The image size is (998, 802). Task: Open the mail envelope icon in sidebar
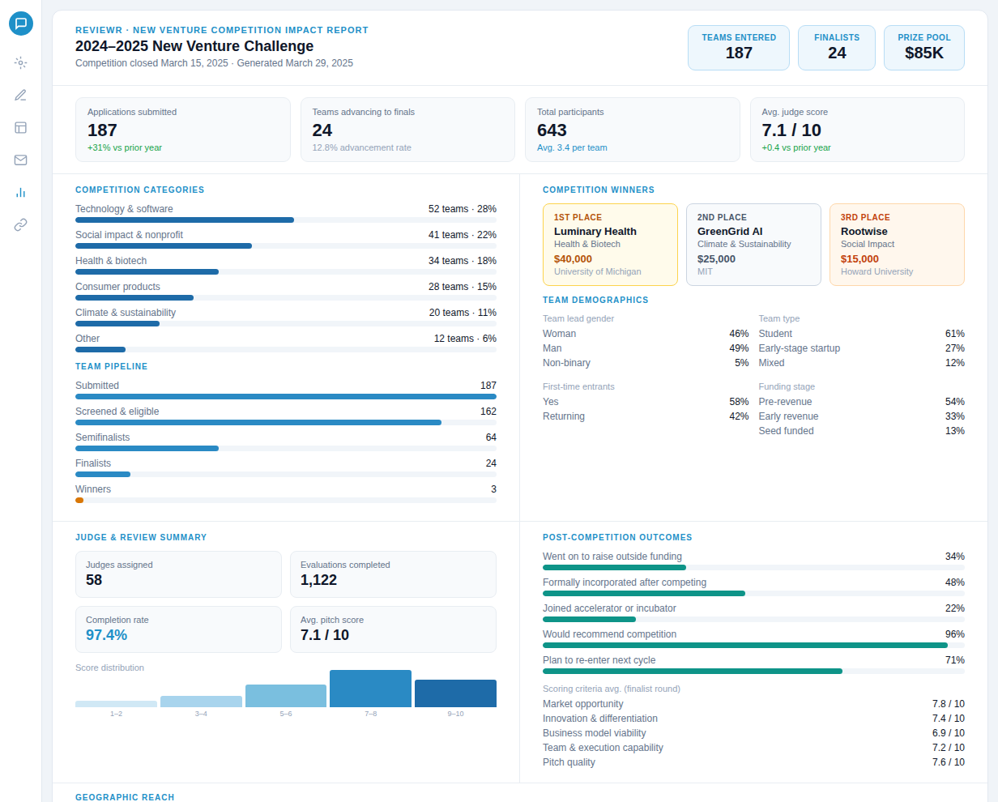(20, 160)
